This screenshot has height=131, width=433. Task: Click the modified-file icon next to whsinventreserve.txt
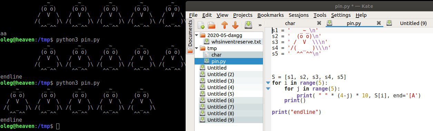[x=207, y=42]
